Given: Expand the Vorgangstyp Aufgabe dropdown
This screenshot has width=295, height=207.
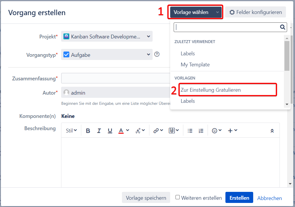Looking at the screenshot, I should pos(107,54).
